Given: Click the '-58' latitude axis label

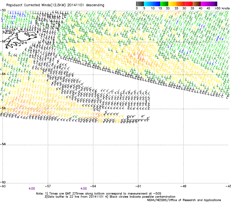Looking at the screenshot, I should point(3,144).
